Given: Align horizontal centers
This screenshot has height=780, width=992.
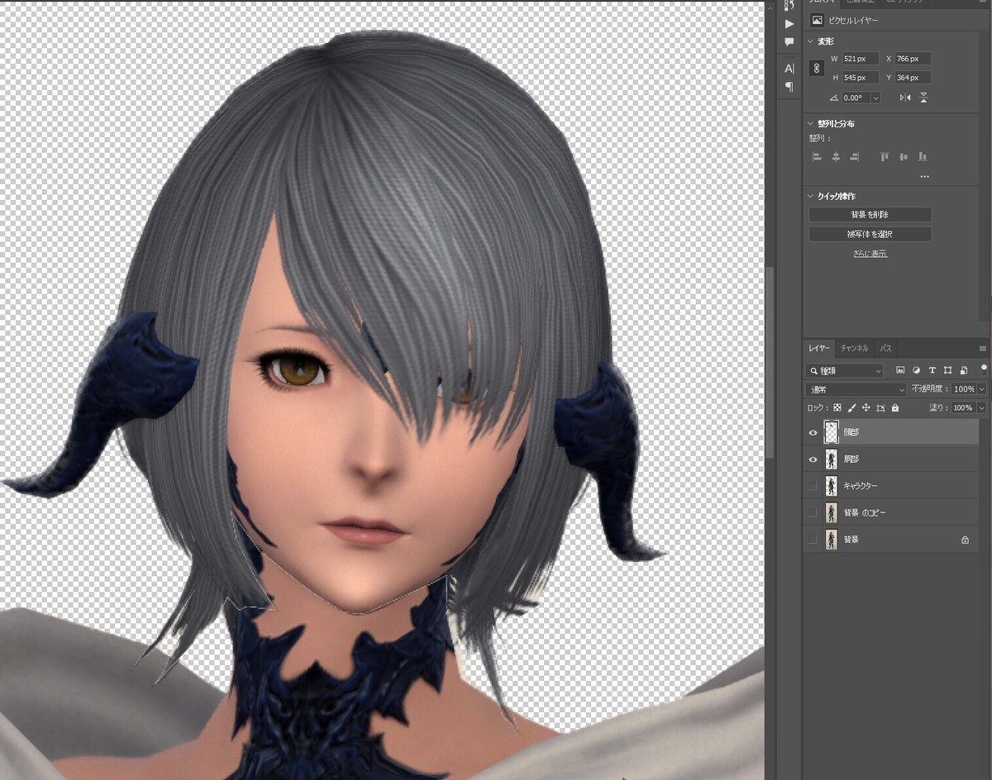Looking at the screenshot, I should (836, 156).
